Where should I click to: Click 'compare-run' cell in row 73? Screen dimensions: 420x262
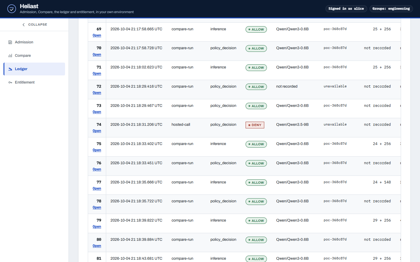(182, 106)
